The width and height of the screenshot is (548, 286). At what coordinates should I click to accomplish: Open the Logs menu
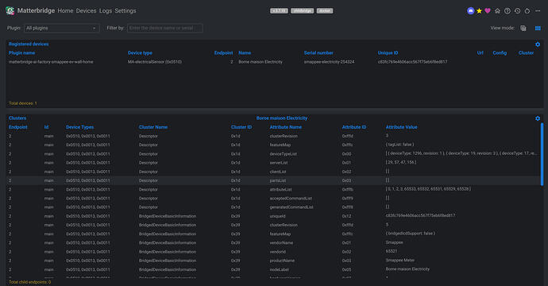(106, 11)
